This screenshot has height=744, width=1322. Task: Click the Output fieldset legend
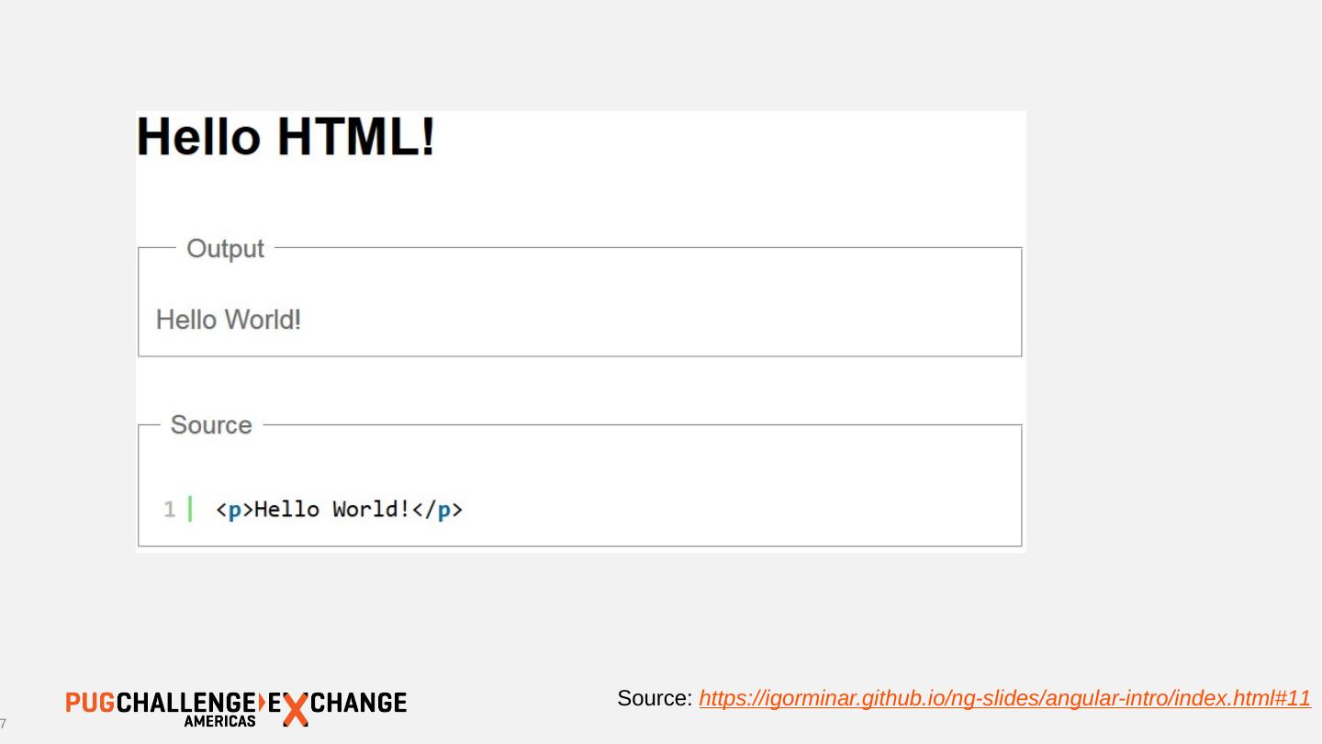225,249
